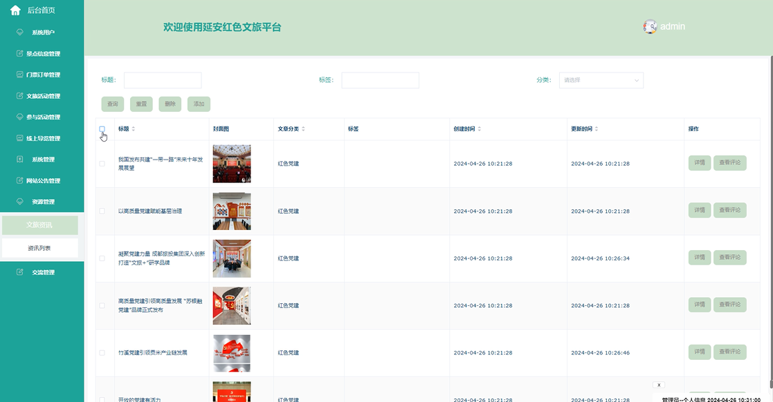Open cover image of 竹溪党建引领贡米产业链发展 row
Screen dimensions: 773x402
click(x=232, y=353)
